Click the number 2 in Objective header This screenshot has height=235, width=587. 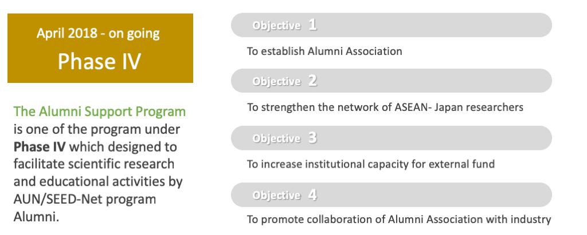[x=312, y=81]
